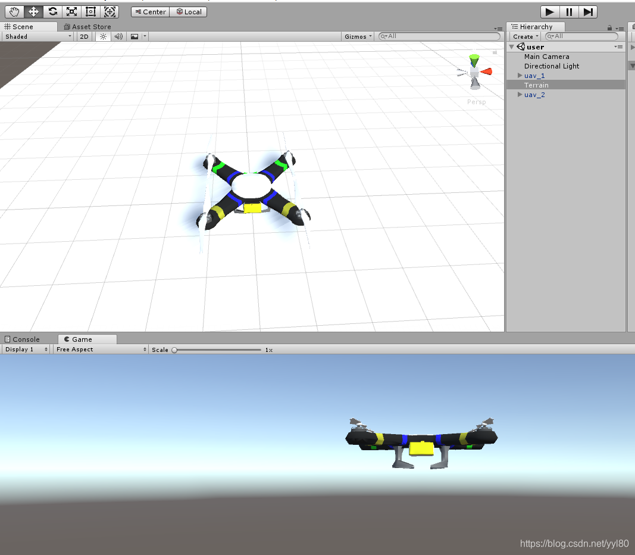Switch to the Scene tab

[29, 27]
